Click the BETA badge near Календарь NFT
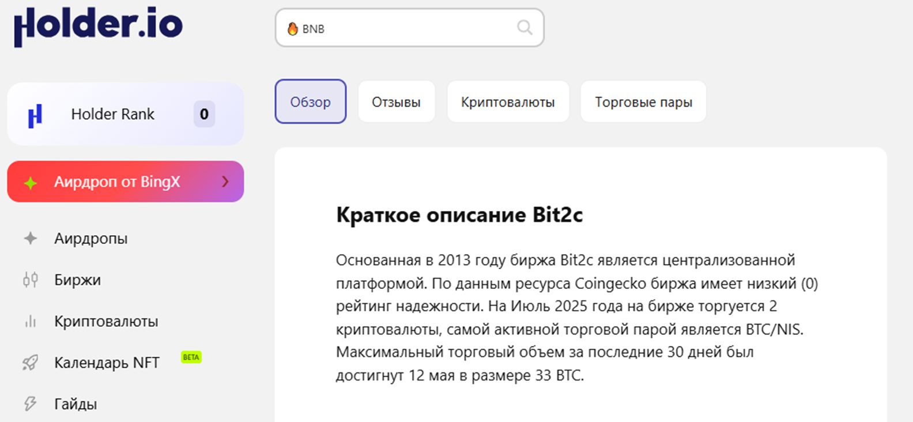This screenshot has width=913, height=422. point(191,357)
